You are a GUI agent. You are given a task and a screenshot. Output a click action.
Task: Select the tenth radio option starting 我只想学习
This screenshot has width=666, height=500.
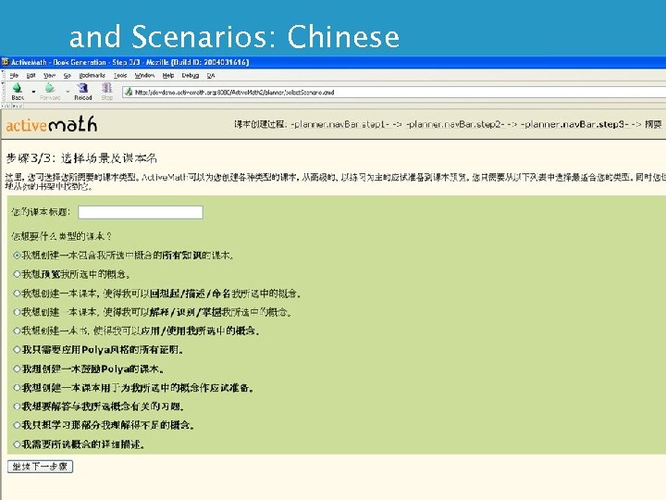point(17,425)
